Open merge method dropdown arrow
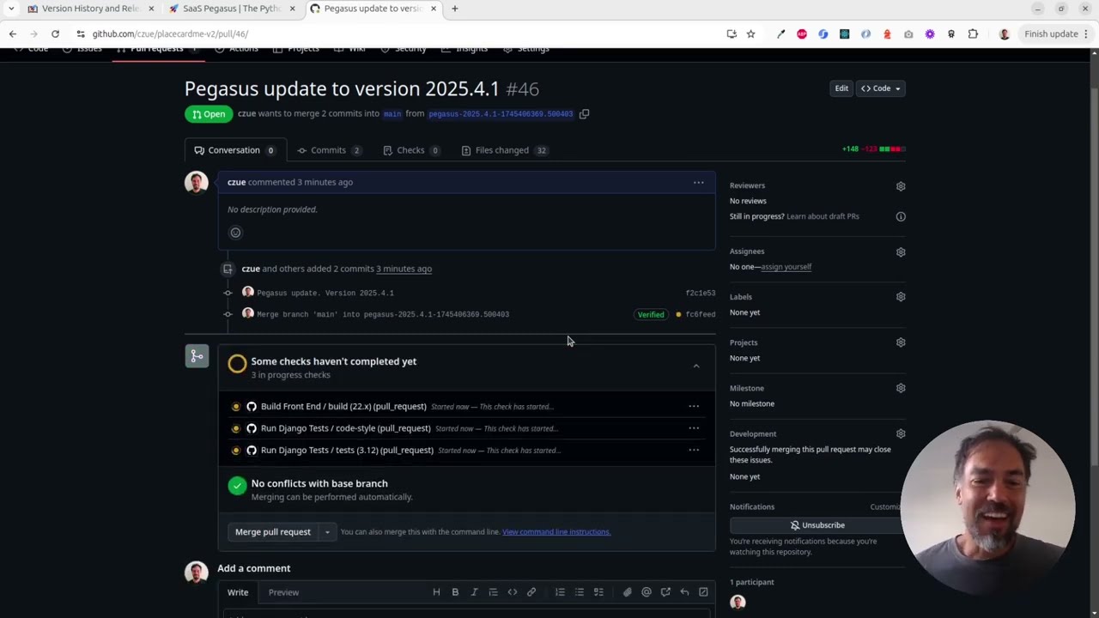This screenshot has height=618, width=1099. coord(327,532)
